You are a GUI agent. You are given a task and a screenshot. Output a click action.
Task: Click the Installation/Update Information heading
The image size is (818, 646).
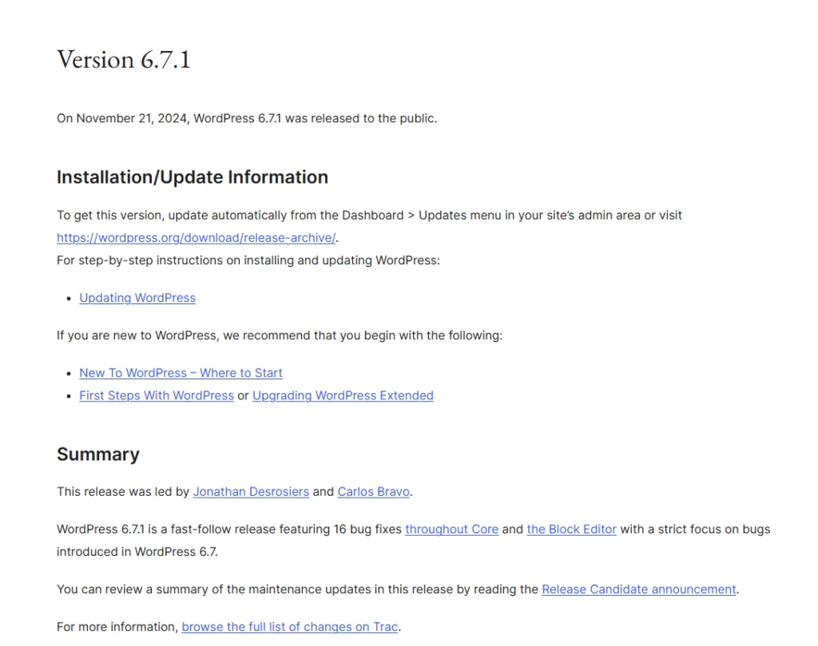tap(192, 176)
